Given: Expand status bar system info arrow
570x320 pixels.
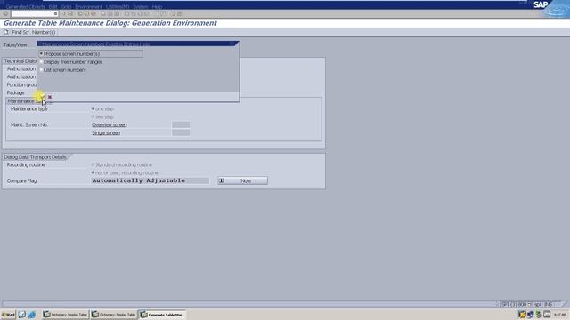Looking at the screenshot, I should [x=497, y=304].
